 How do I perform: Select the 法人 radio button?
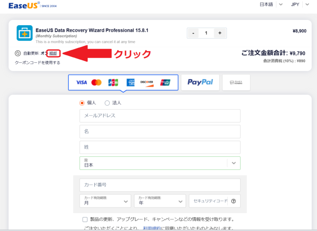pyautogui.click(x=107, y=103)
